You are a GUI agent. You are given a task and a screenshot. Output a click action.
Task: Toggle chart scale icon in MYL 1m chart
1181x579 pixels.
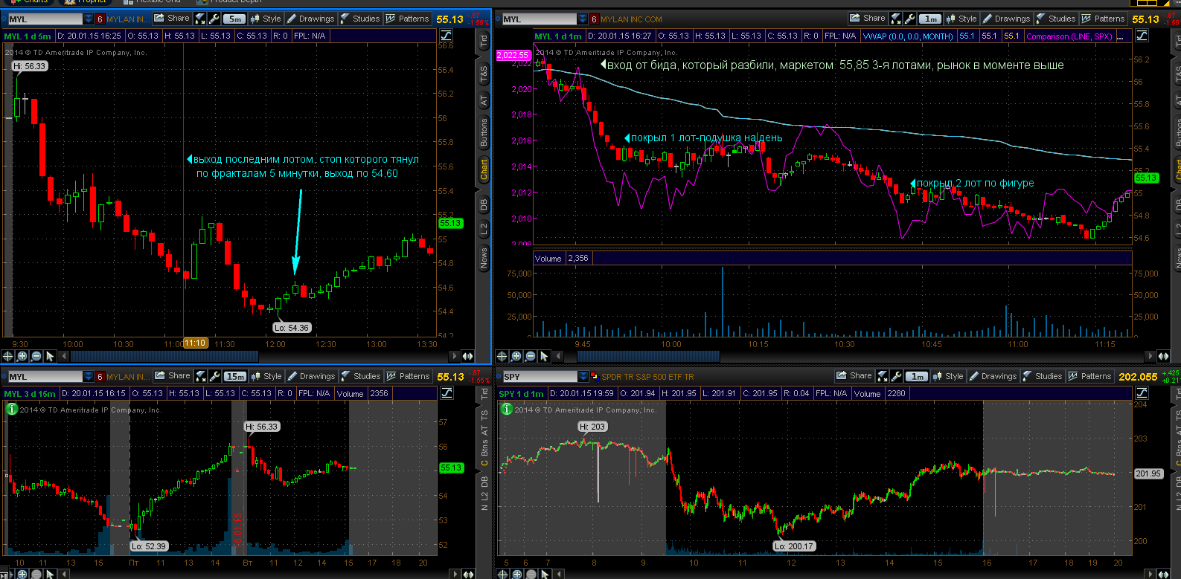tap(1142, 36)
